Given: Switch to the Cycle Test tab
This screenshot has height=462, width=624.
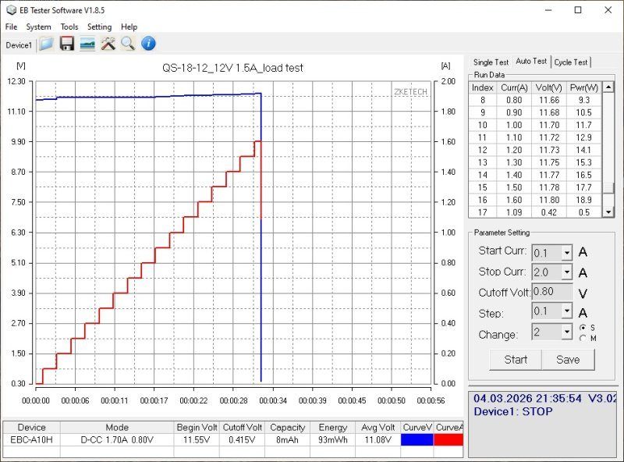Looking at the screenshot, I should point(572,62).
